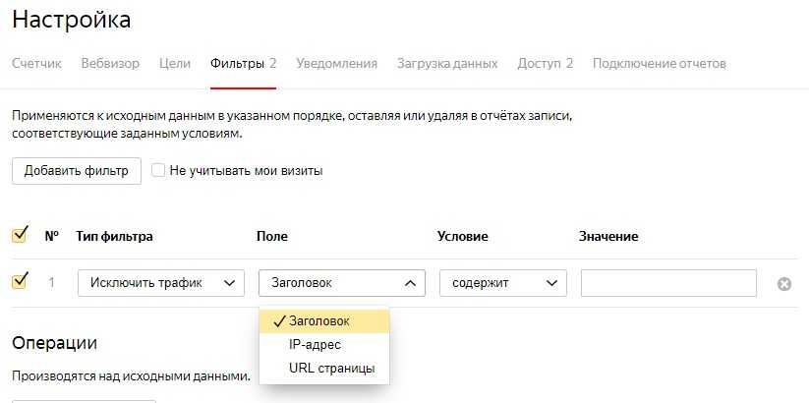Enable 'Не учитывать мои визиты' checkbox
Image resolution: width=809 pixels, height=403 pixels.
[x=158, y=171]
